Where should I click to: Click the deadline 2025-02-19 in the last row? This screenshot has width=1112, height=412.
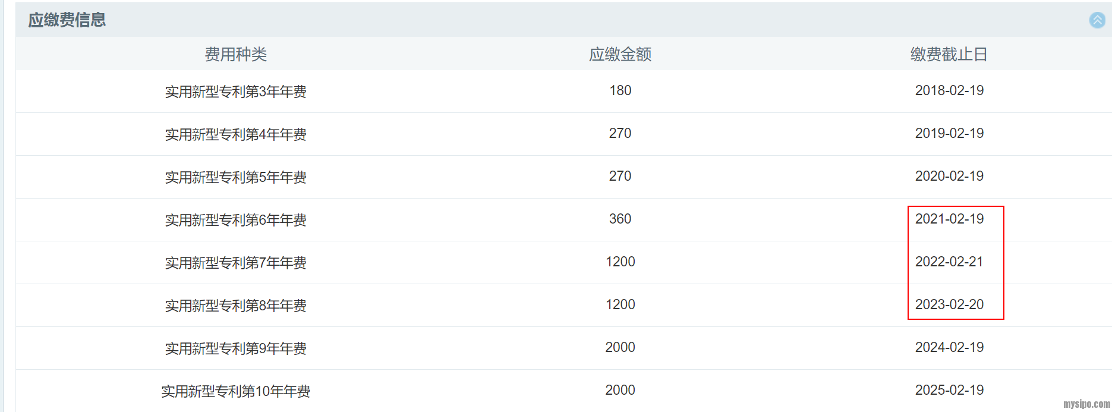(x=949, y=390)
